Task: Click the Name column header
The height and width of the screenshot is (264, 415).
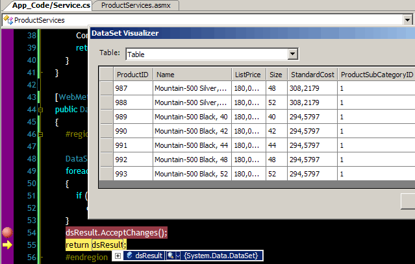Action: coord(192,75)
